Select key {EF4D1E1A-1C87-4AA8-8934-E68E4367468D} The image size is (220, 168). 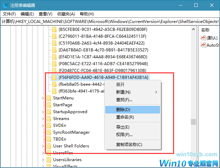pyautogui.click(x=103, y=57)
